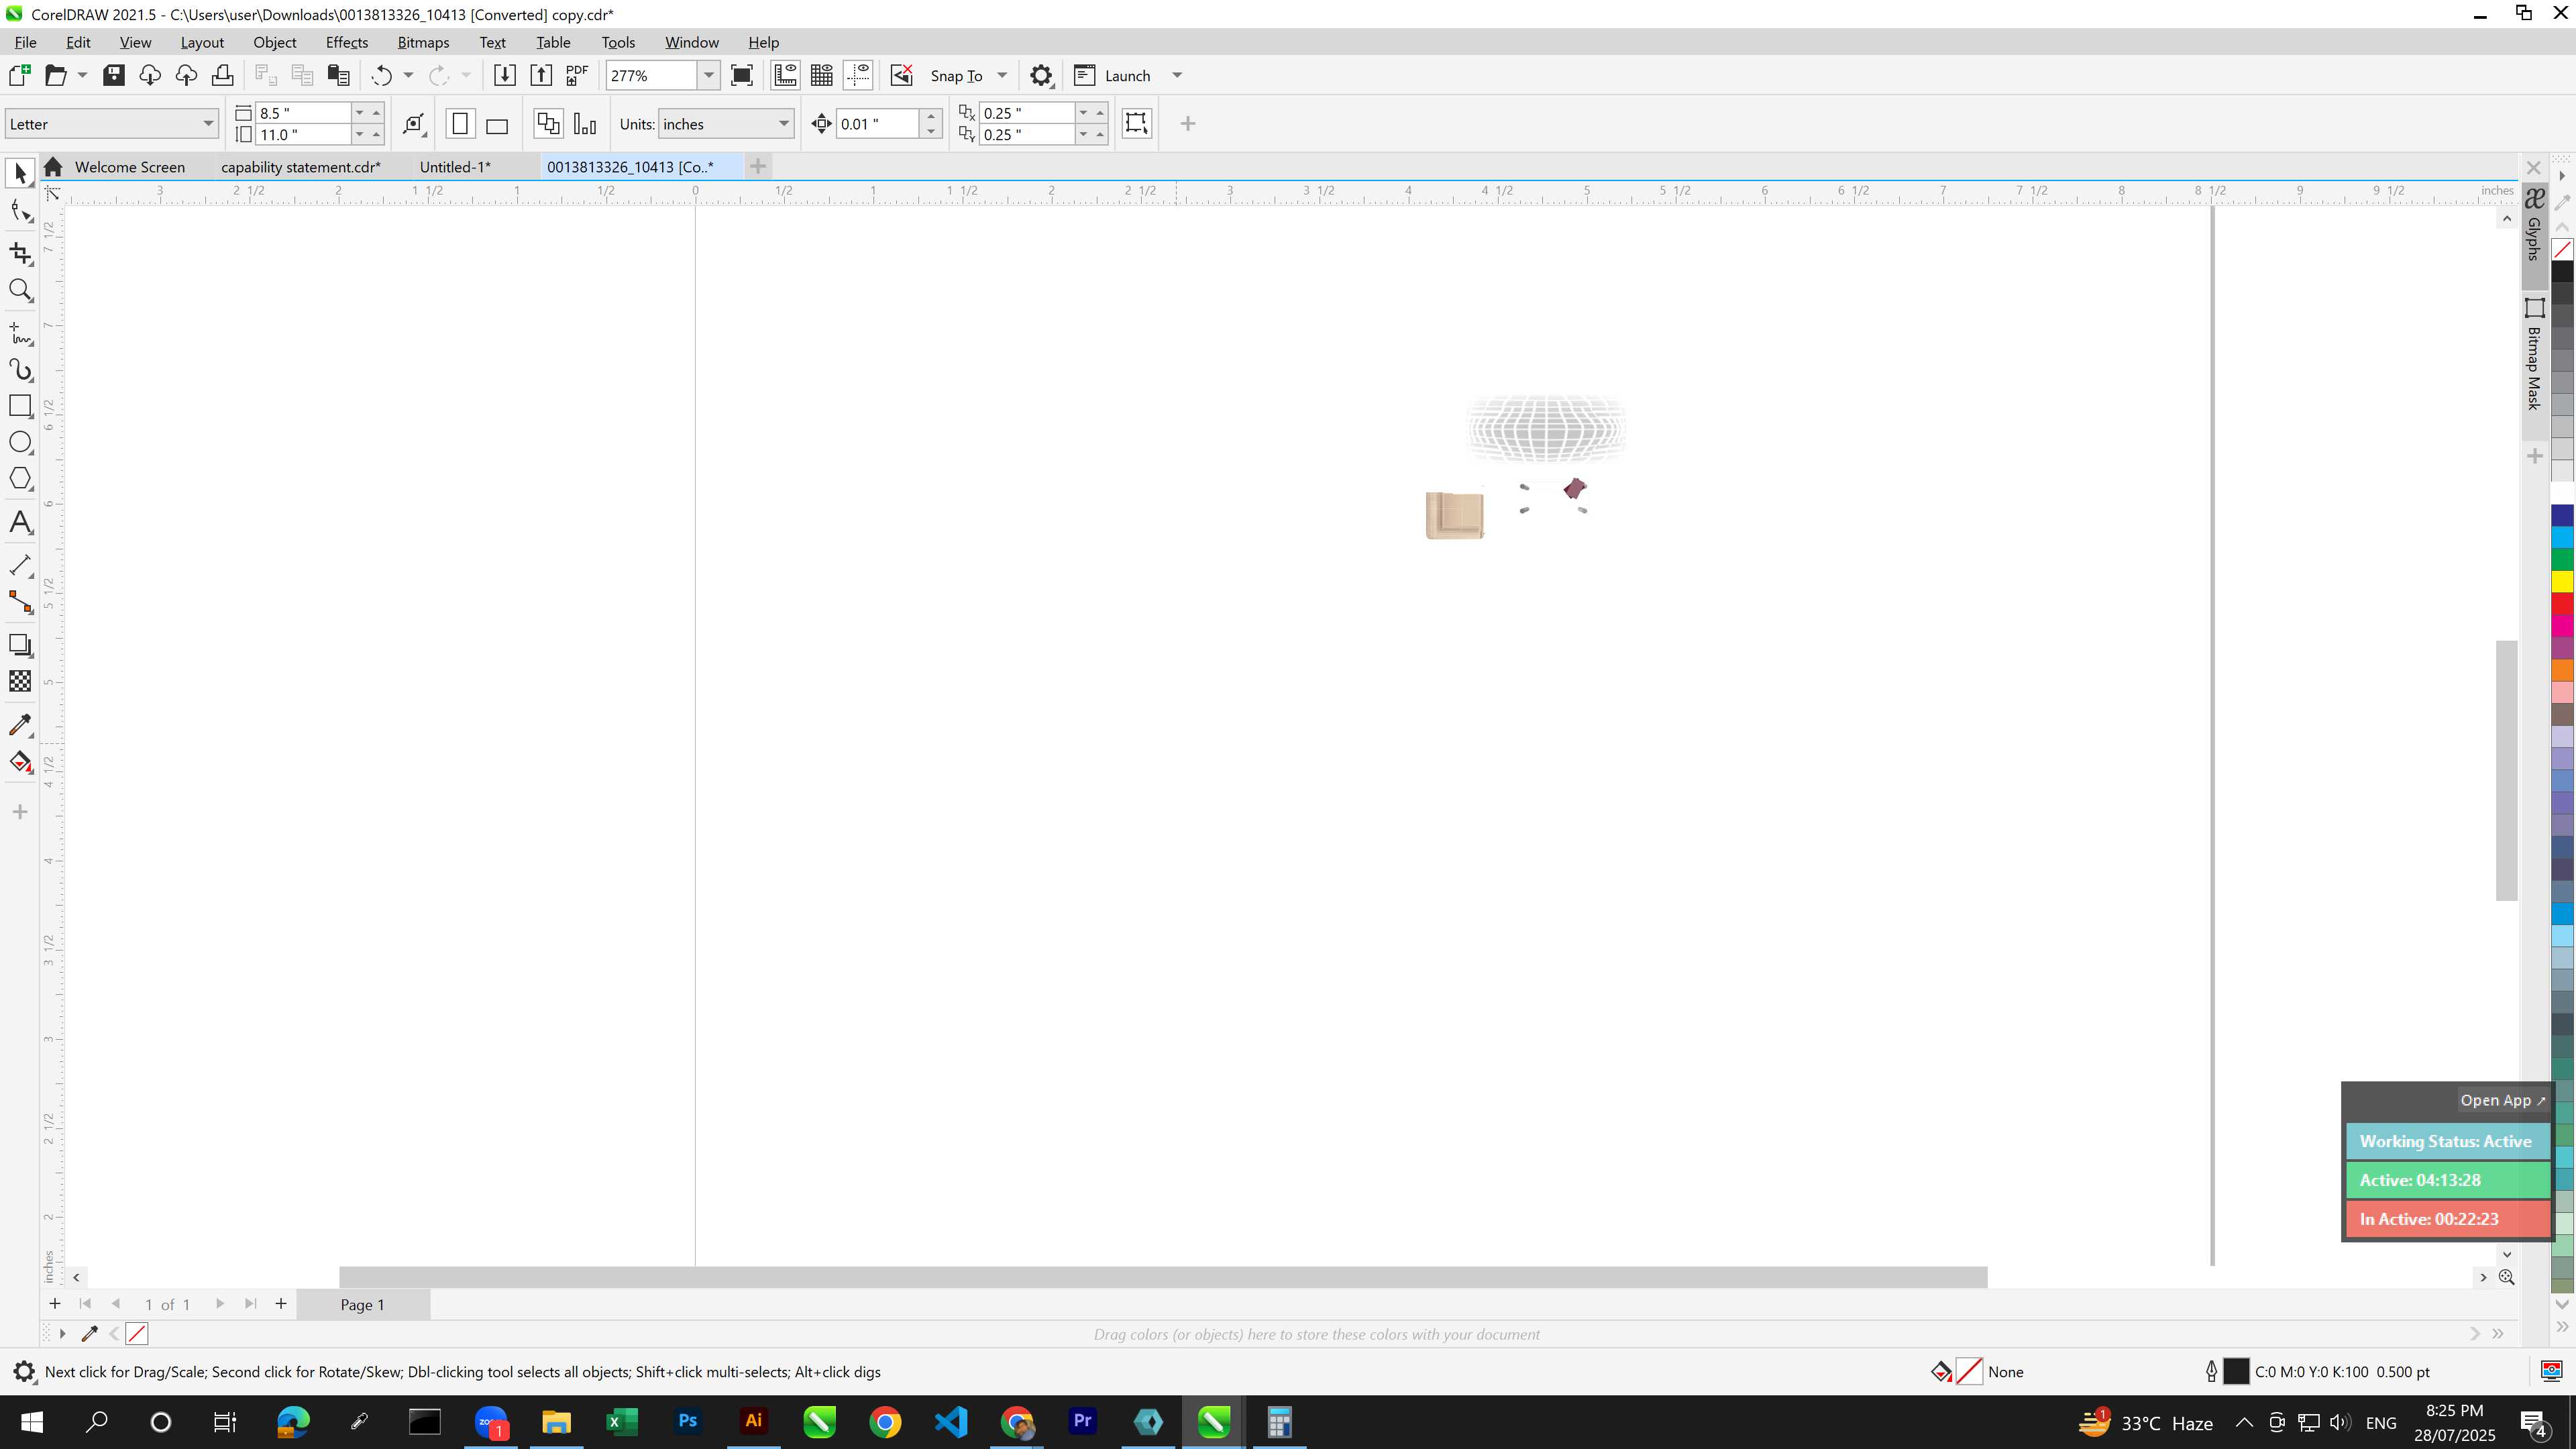Viewport: 2576px width, 1449px height.
Task: Click the horizontal scrollbar
Action: pyautogui.click(x=1162, y=1277)
